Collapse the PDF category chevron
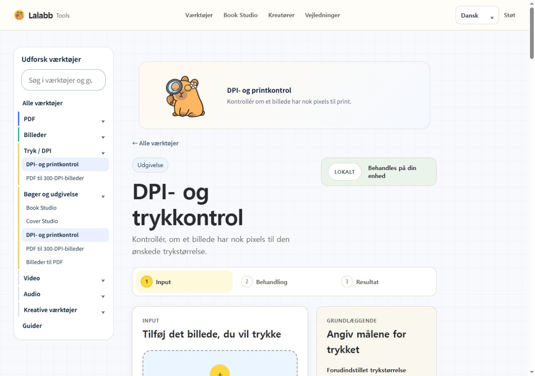This screenshot has height=376, width=535. coord(103,121)
